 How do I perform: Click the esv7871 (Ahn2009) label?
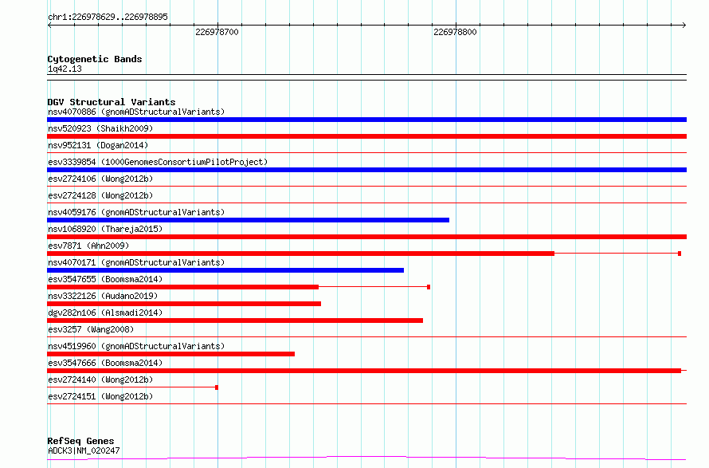88,246
